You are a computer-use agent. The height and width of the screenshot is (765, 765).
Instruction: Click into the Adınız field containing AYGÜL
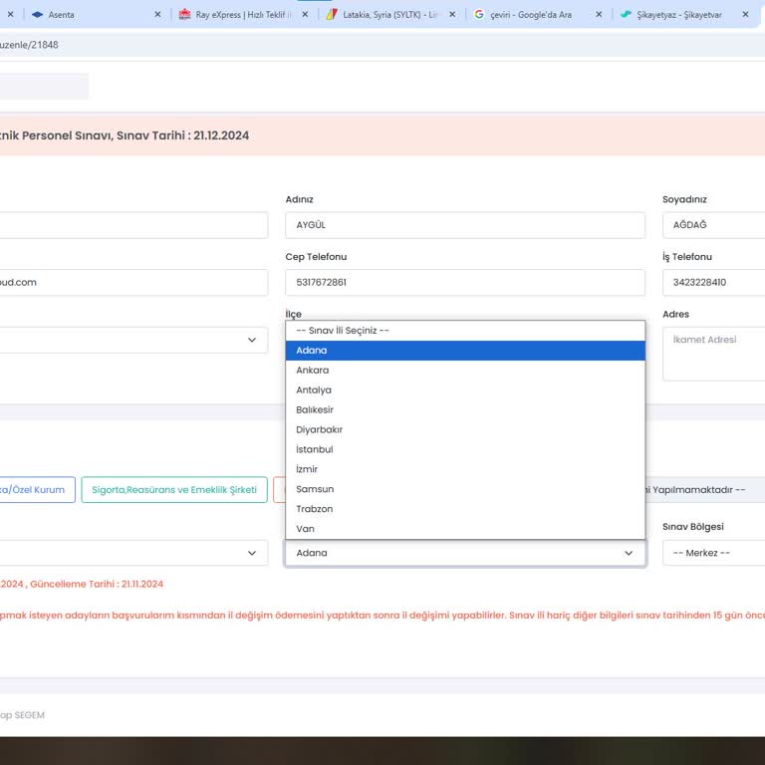[464, 225]
